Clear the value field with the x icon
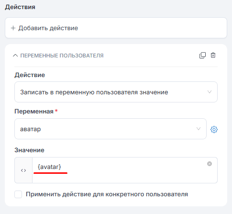 [210, 164]
